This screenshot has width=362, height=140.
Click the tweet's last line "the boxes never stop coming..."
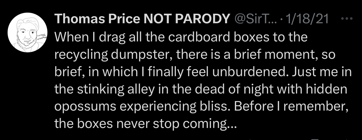(x=145, y=123)
